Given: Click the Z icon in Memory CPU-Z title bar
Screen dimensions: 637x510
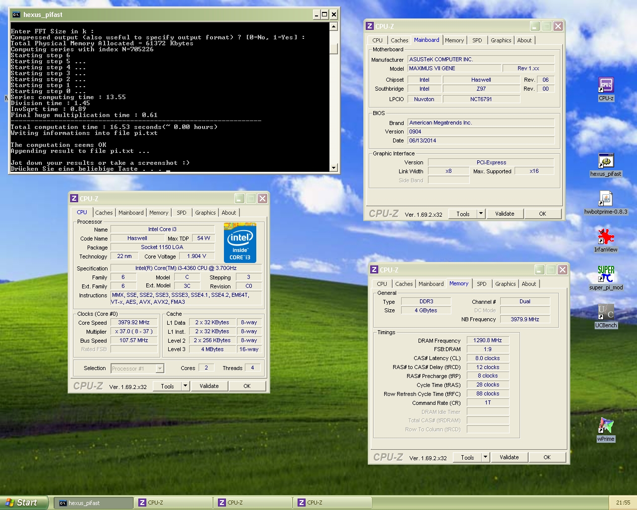Looking at the screenshot, I should [x=374, y=270].
